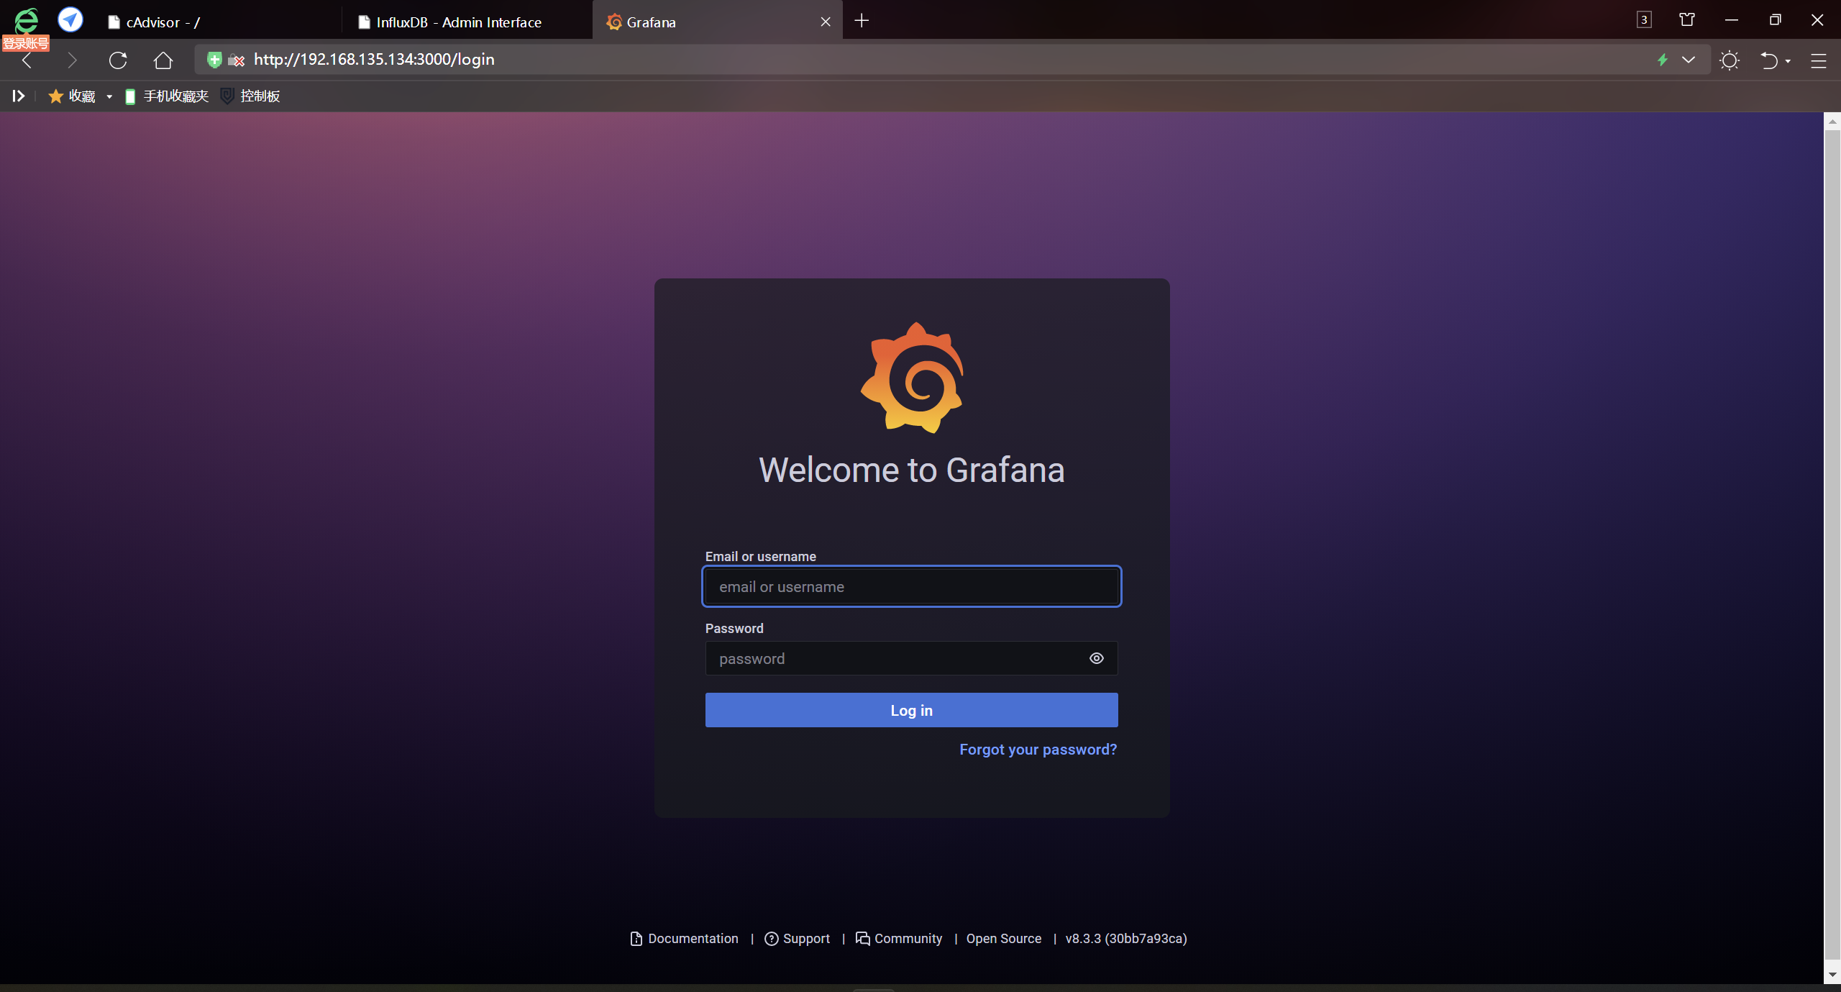
Task: Go back using the back arrow
Action: (27, 60)
